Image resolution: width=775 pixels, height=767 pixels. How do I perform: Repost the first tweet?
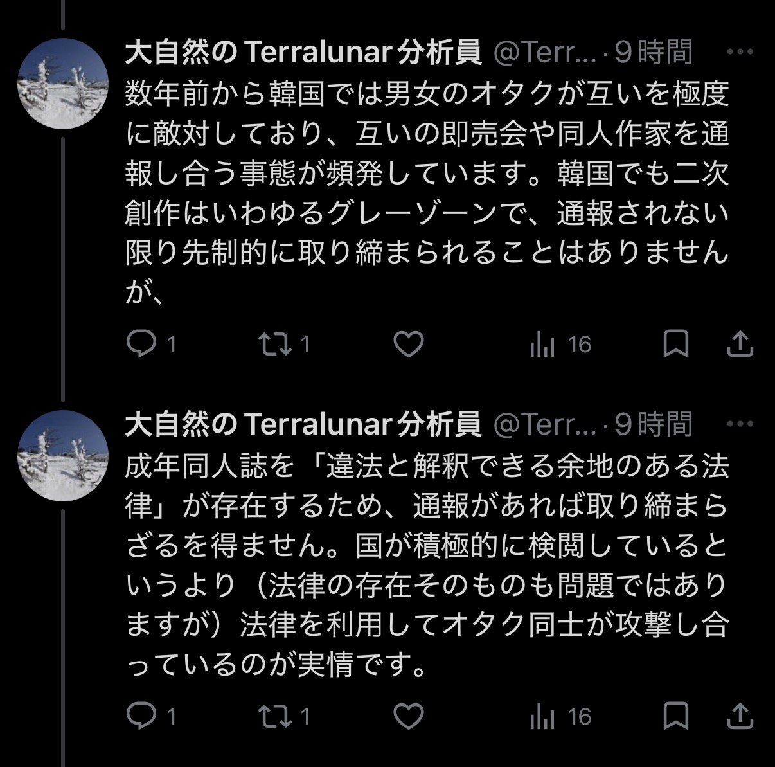(275, 344)
